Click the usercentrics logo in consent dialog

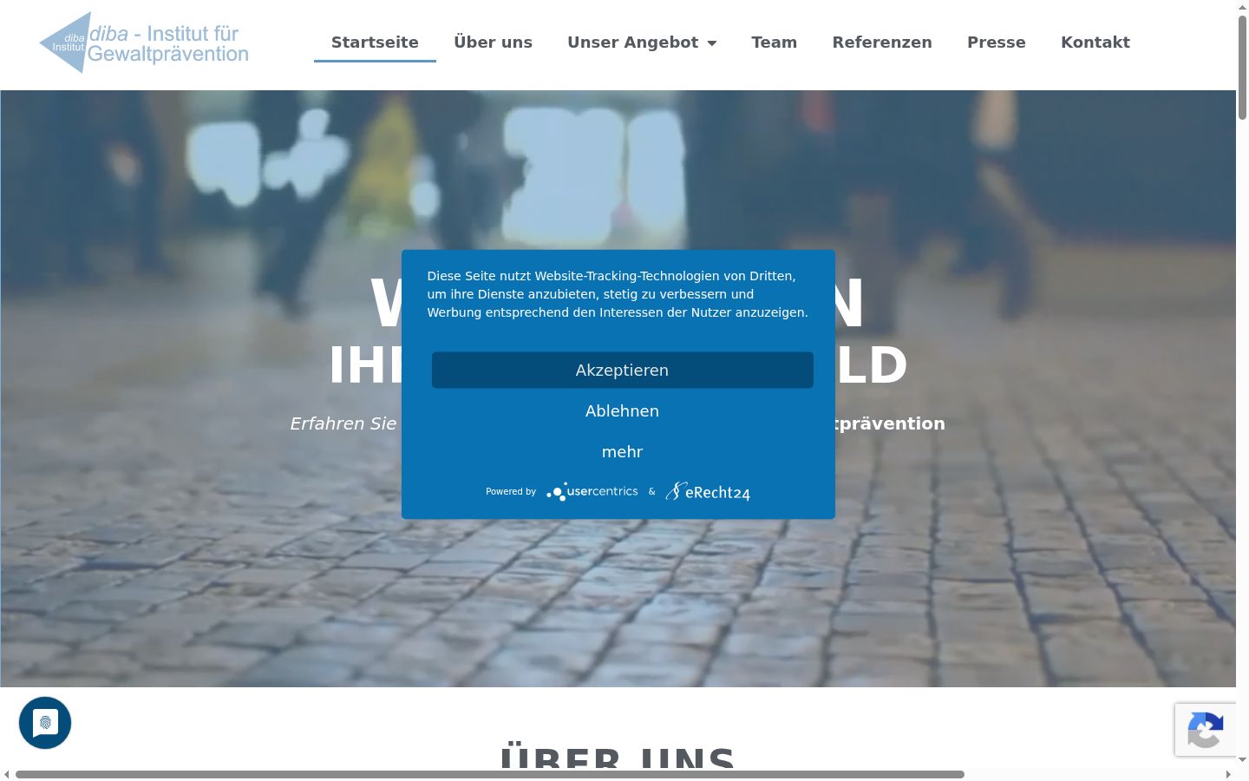tap(592, 491)
